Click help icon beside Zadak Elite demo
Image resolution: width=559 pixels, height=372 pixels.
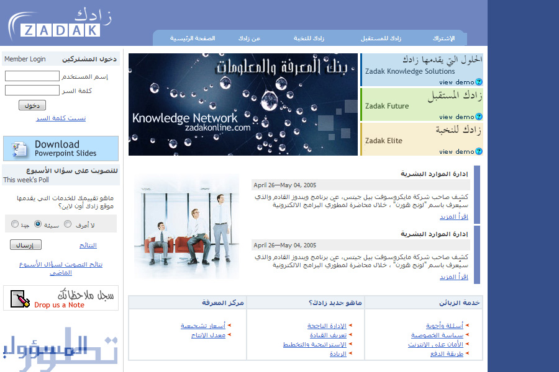[479, 151]
